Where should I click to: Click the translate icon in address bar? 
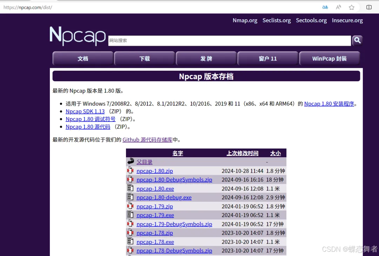[325, 7]
